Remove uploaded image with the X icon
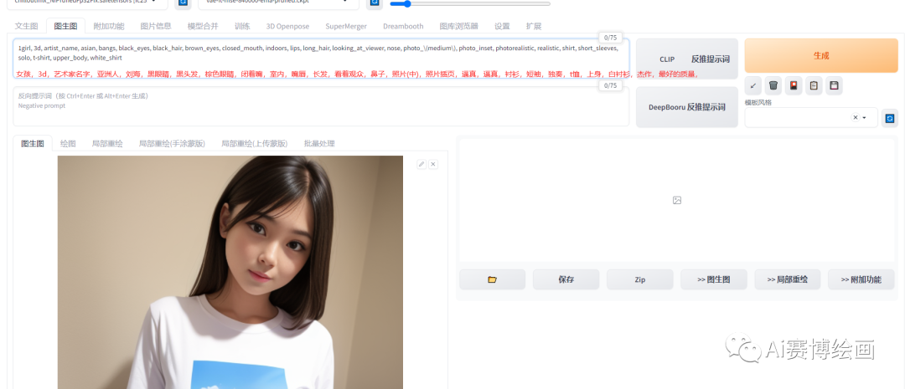Viewport: 905px width, 389px height. 433,164
